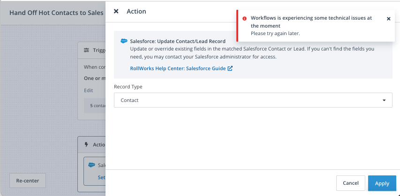
Task: Click the blue Set link in the Action card
Action: [101, 177]
